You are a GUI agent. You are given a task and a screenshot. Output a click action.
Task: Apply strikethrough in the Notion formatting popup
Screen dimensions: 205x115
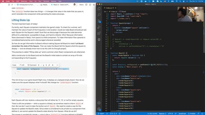(x=46, y=65)
